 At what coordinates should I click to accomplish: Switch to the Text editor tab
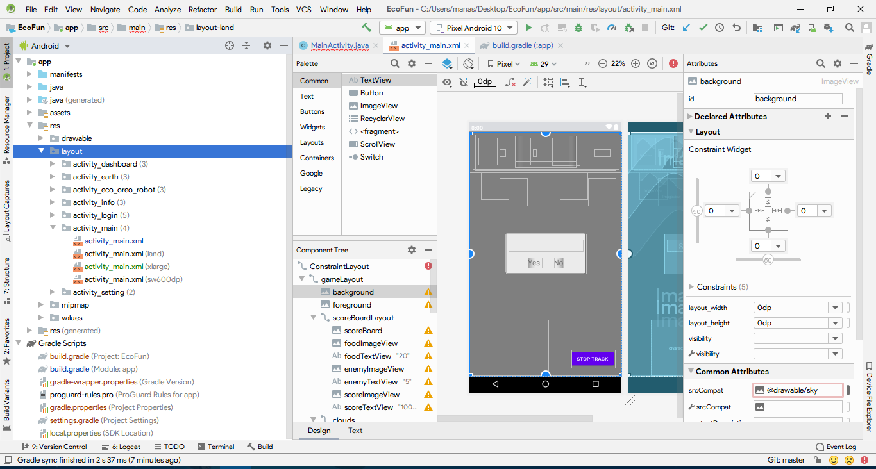[355, 431]
